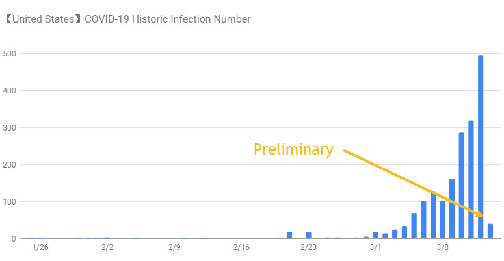Click the 100 y-axis value label
Image resolution: width=504 pixels, height=261 pixels.
coord(9,201)
